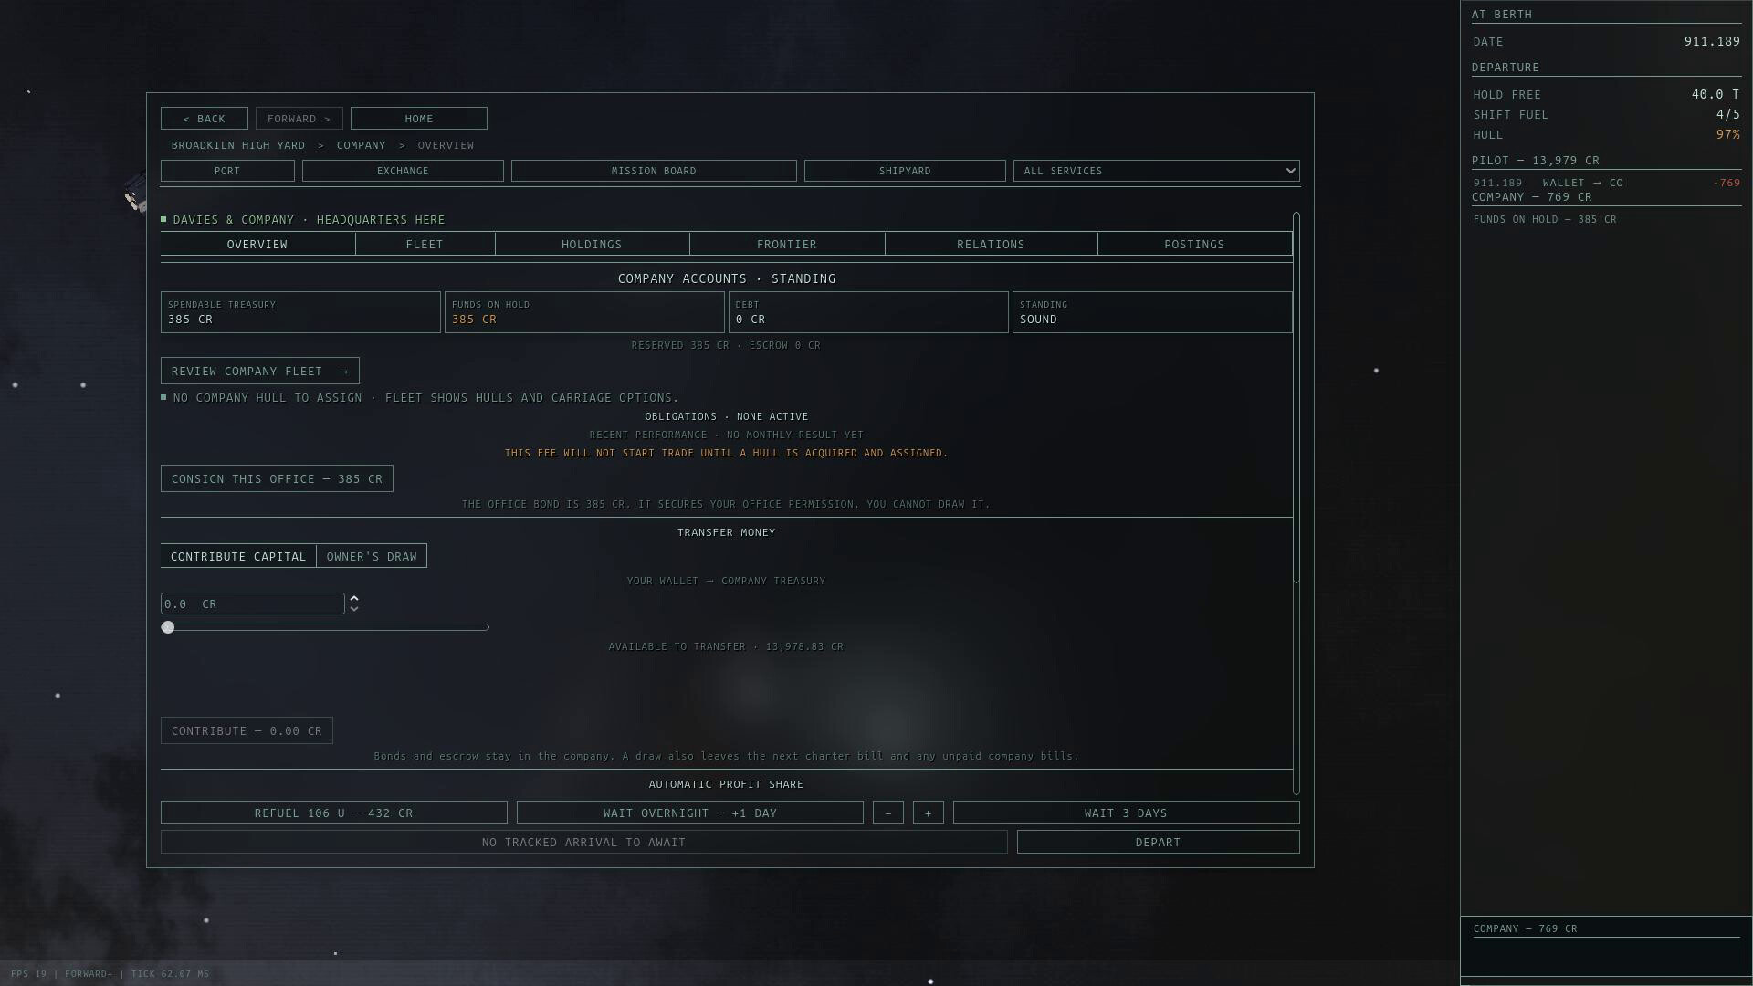Click Wait 3 Days button
Viewport: 1753px width, 986px height.
1127,813
